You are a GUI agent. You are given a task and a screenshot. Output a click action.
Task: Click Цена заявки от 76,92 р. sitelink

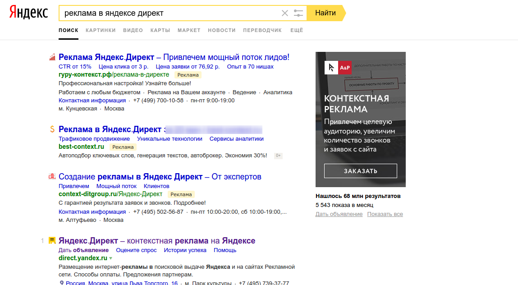click(x=188, y=66)
